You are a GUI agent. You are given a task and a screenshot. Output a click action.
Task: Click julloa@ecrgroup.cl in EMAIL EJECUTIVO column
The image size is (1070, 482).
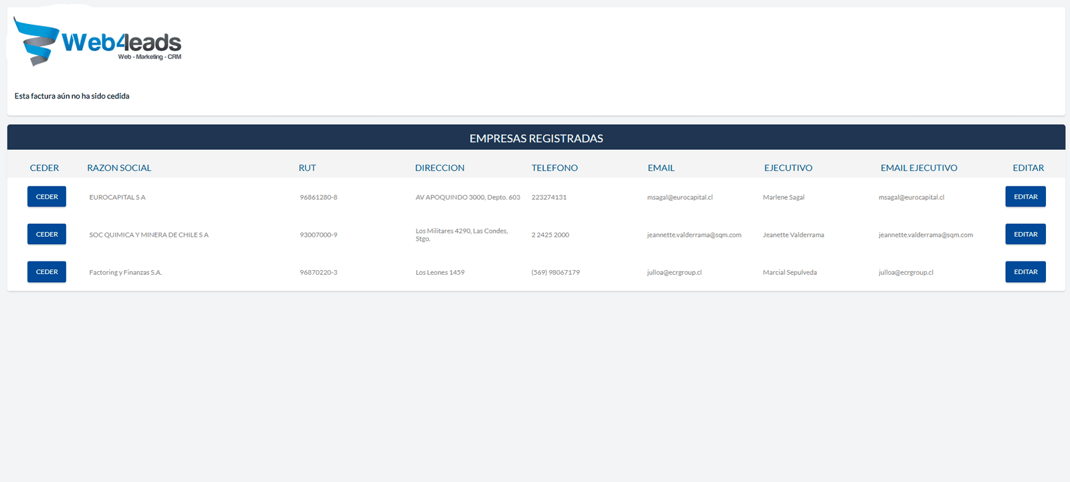point(905,272)
